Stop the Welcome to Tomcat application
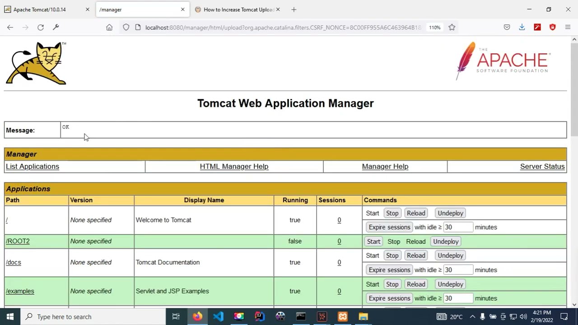Viewport: 578px width, 325px height. click(x=392, y=213)
